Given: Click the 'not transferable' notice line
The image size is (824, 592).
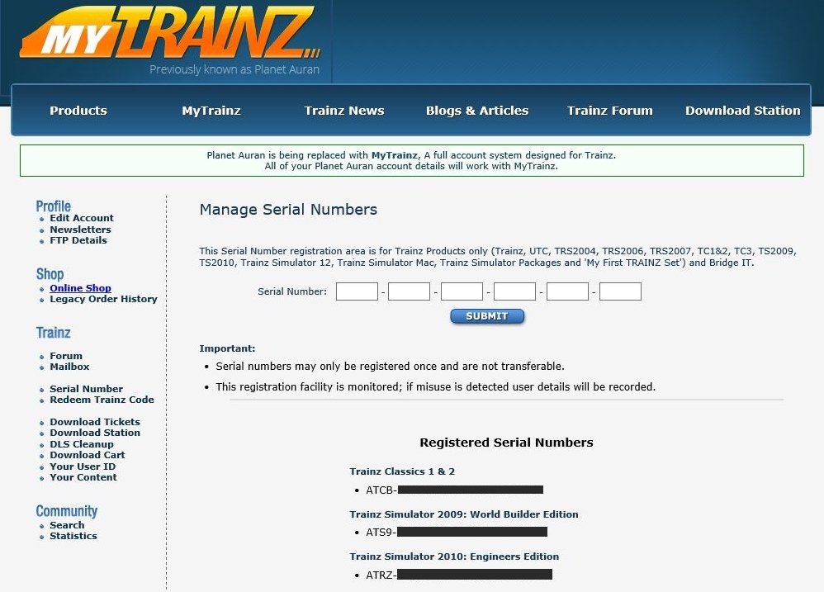Looking at the screenshot, I should pos(390,366).
